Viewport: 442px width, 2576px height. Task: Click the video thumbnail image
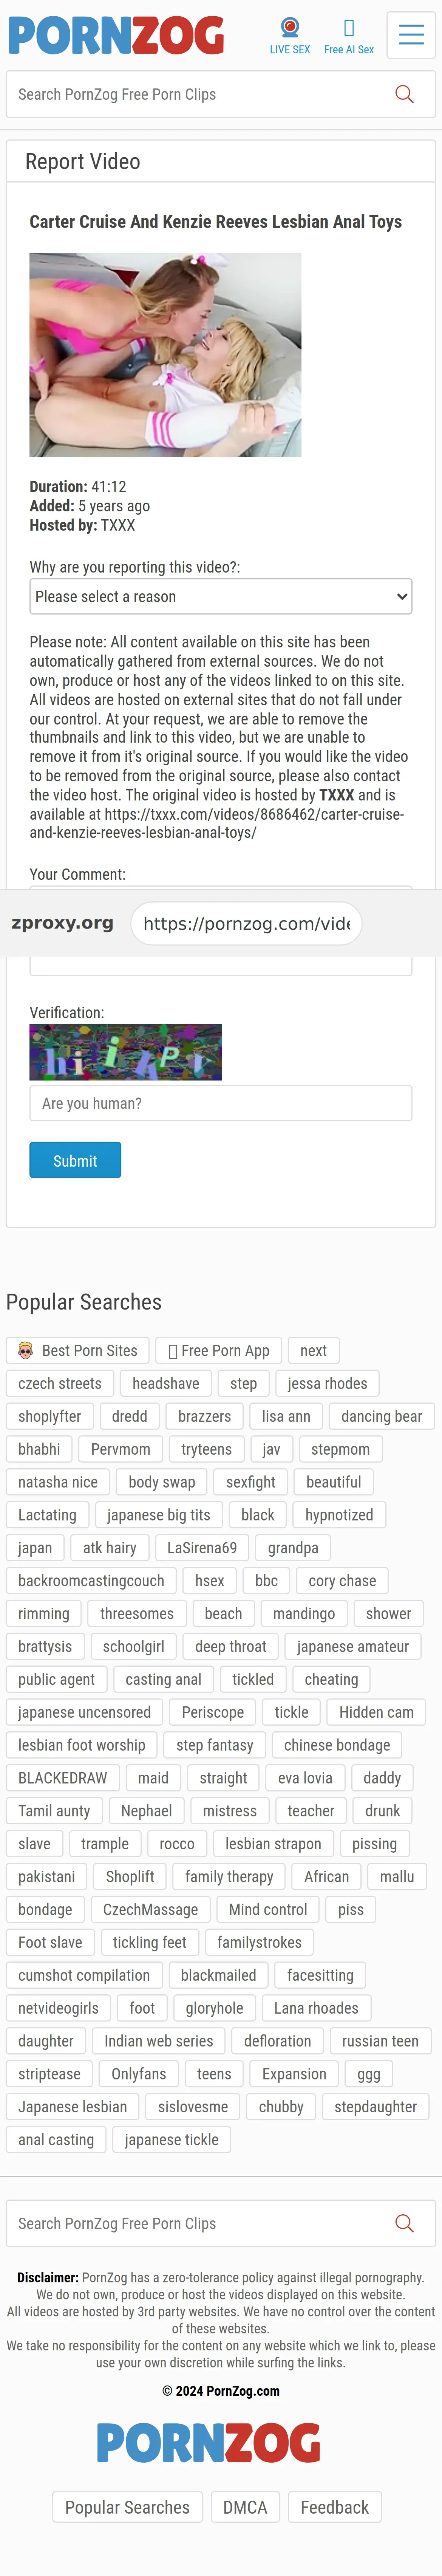coord(165,355)
